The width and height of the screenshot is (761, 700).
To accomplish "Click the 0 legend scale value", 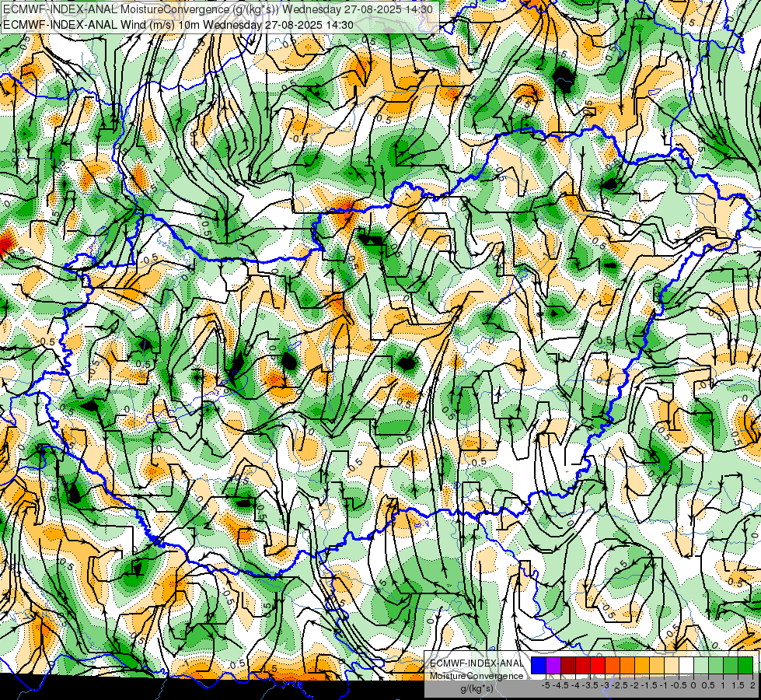I will [693, 685].
